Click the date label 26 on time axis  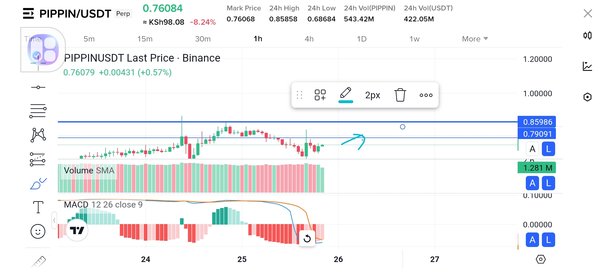[338, 259]
